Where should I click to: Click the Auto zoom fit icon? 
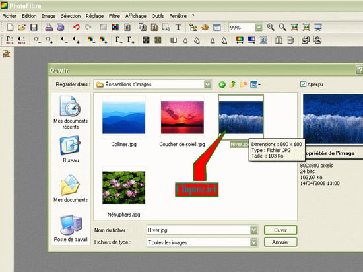[306, 27]
